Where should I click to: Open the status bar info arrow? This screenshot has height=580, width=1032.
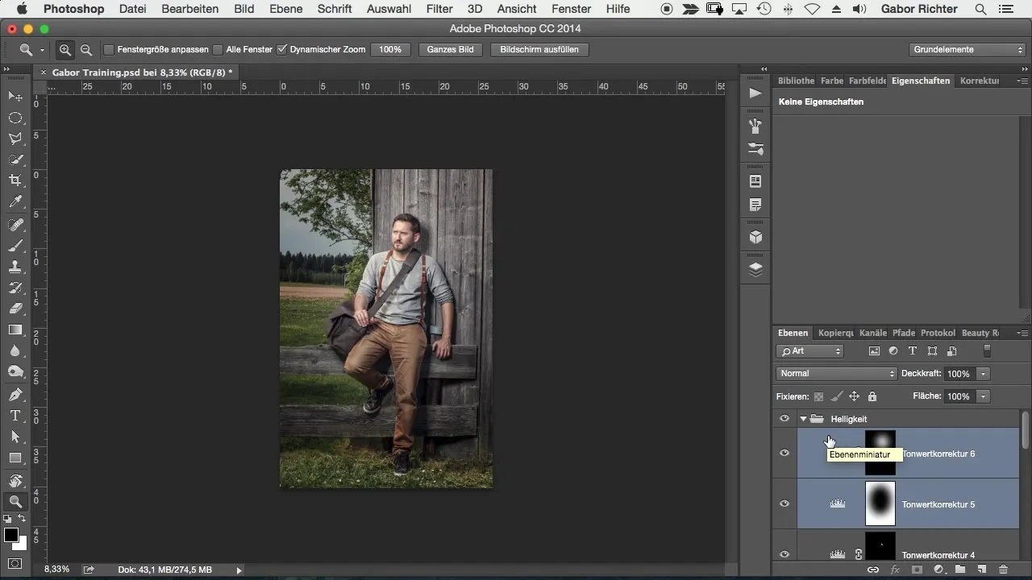coord(239,570)
